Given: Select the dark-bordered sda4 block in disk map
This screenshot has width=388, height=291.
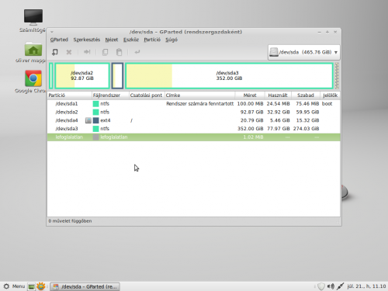Looking at the screenshot, I should [x=117, y=75].
